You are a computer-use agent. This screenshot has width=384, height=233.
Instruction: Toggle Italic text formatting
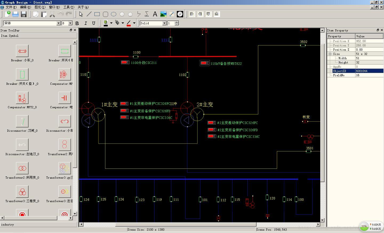click(x=86, y=23)
